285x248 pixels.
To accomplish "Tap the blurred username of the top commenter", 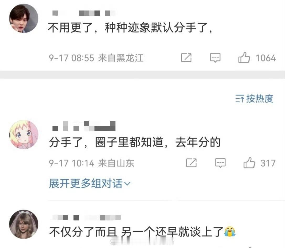I will coord(84,13).
